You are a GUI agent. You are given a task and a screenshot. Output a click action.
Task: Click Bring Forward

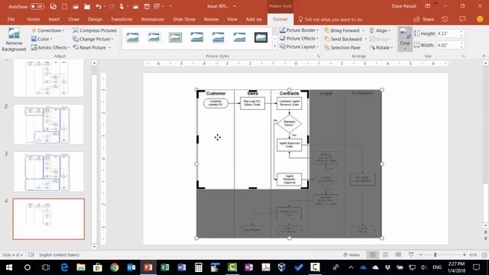tap(342, 31)
